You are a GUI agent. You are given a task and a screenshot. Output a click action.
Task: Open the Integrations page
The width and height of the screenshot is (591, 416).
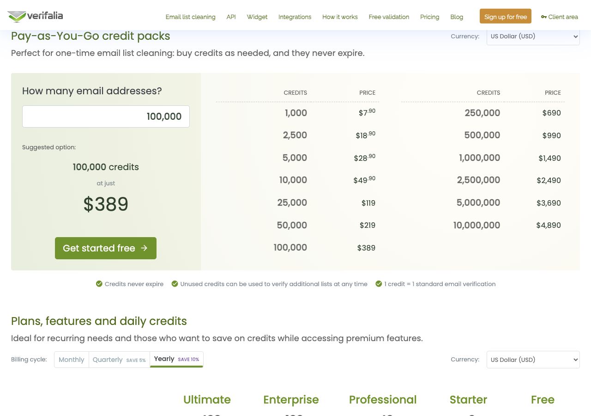pos(295,17)
